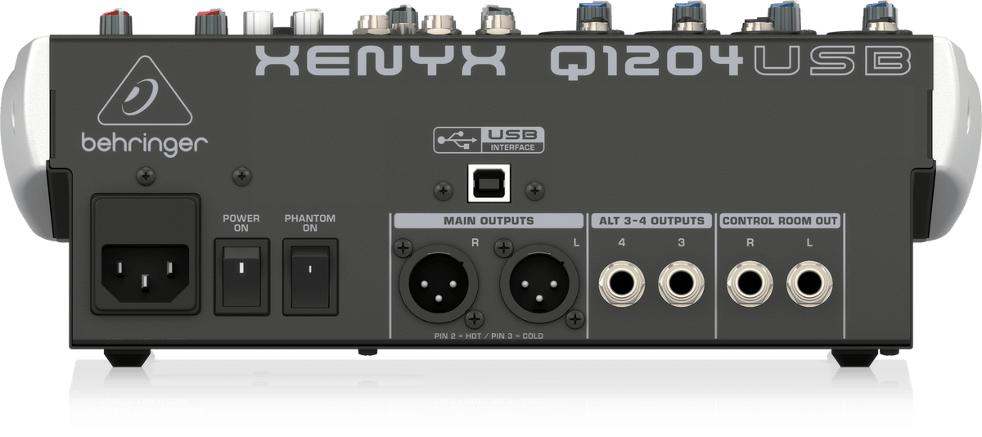This screenshot has width=982, height=437.
Task: Click the "L" label under Control Room Out
Action: (x=809, y=242)
